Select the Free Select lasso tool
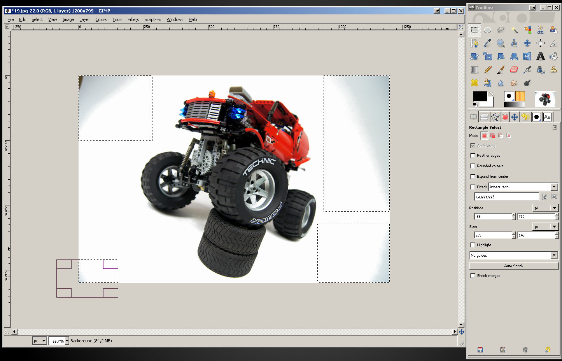This screenshot has height=361, width=562. pos(501,30)
